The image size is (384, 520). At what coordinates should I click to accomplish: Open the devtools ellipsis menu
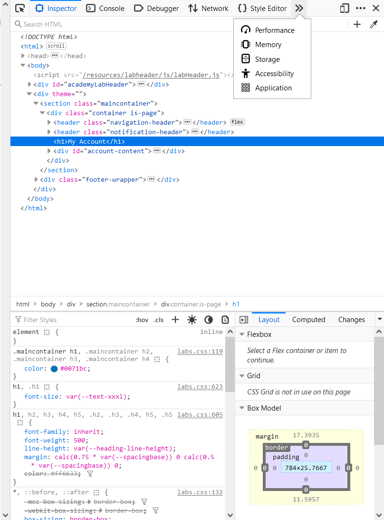pyautogui.click(x=361, y=8)
